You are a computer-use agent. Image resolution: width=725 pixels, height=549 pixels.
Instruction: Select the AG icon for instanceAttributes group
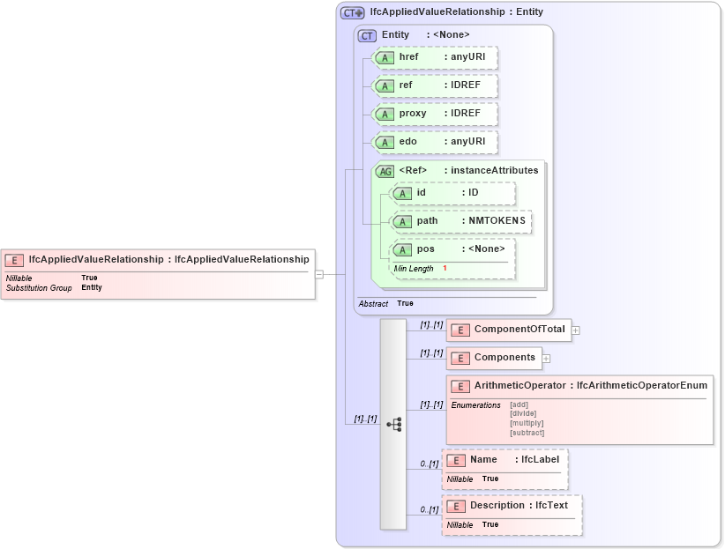pos(385,171)
